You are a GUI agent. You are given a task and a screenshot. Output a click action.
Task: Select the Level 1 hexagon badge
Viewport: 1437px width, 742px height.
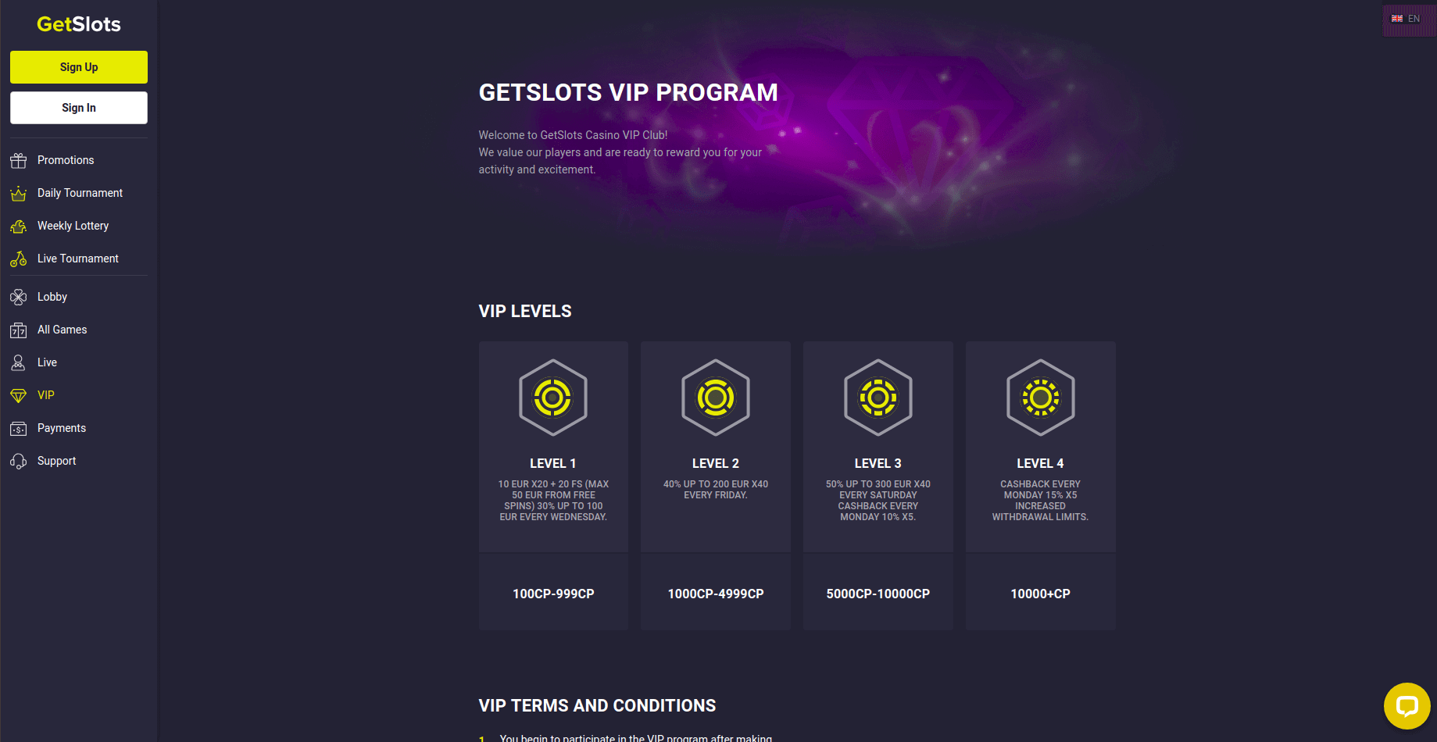[x=553, y=398]
